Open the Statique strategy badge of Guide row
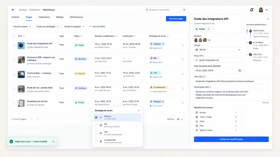The width and height of the screenshot is (280, 157). coord(157,44)
